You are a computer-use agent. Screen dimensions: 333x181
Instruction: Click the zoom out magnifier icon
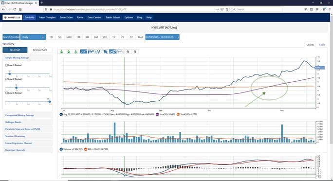[x=135, y=52]
